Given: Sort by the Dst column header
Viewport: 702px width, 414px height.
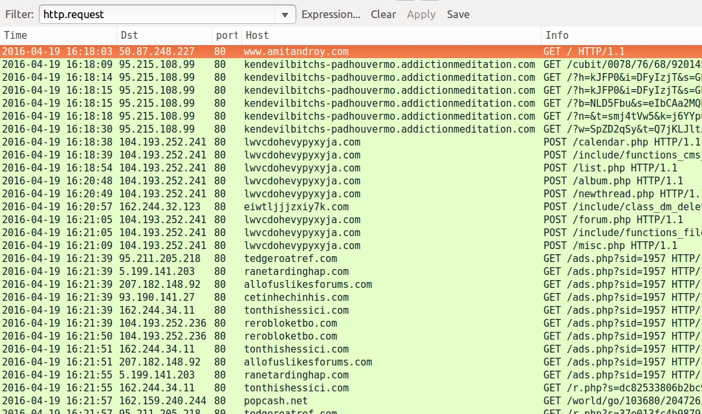Looking at the screenshot, I should pyautogui.click(x=164, y=36).
